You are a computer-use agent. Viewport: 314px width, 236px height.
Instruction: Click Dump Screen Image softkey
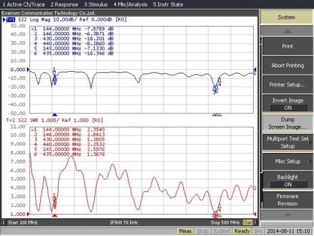288,123
